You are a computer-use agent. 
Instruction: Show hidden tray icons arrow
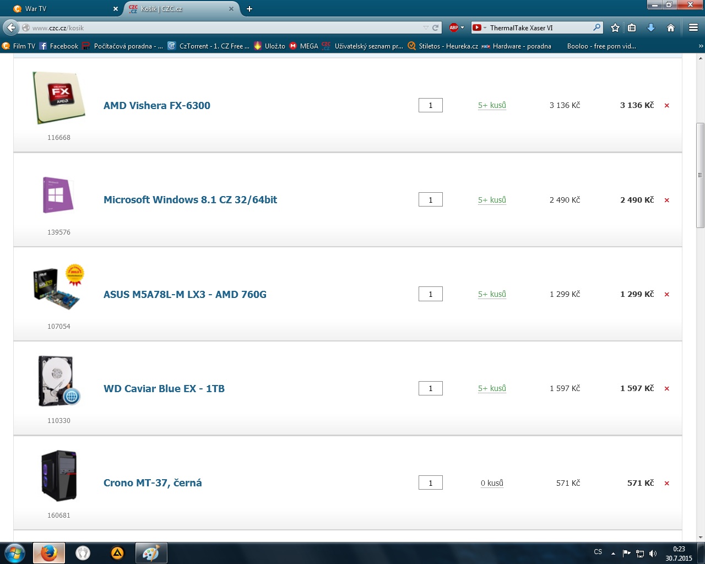[613, 554]
